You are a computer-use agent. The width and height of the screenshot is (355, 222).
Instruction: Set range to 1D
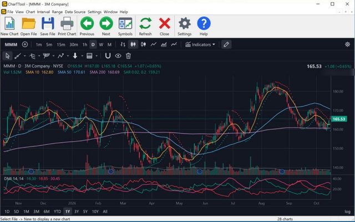point(7,211)
